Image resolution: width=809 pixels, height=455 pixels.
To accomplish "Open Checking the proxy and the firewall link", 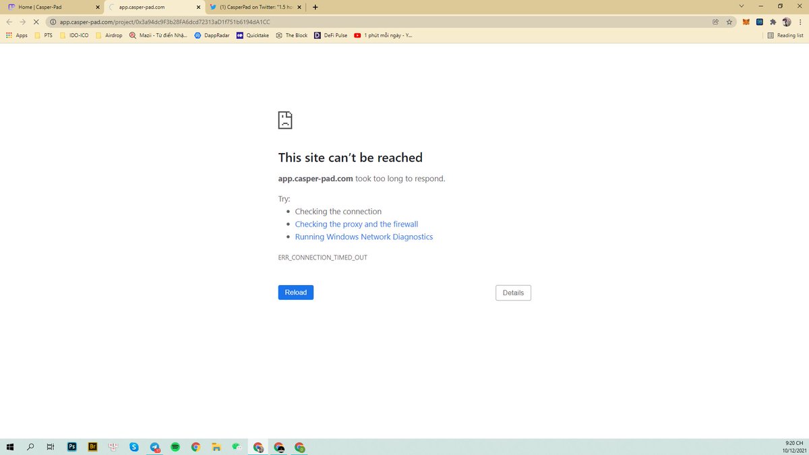I will click(357, 224).
